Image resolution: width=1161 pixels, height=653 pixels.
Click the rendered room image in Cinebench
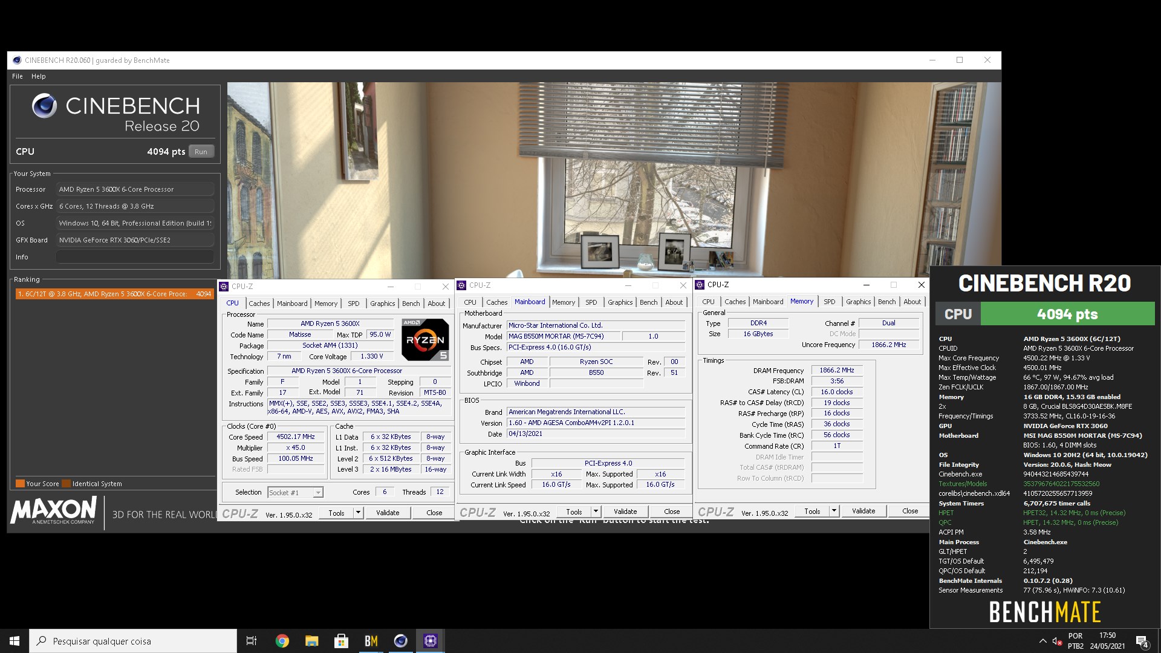[614, 180]
